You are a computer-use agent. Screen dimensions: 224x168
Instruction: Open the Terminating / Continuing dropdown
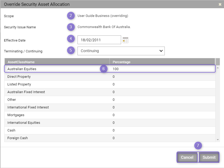[x=121, y=51]
